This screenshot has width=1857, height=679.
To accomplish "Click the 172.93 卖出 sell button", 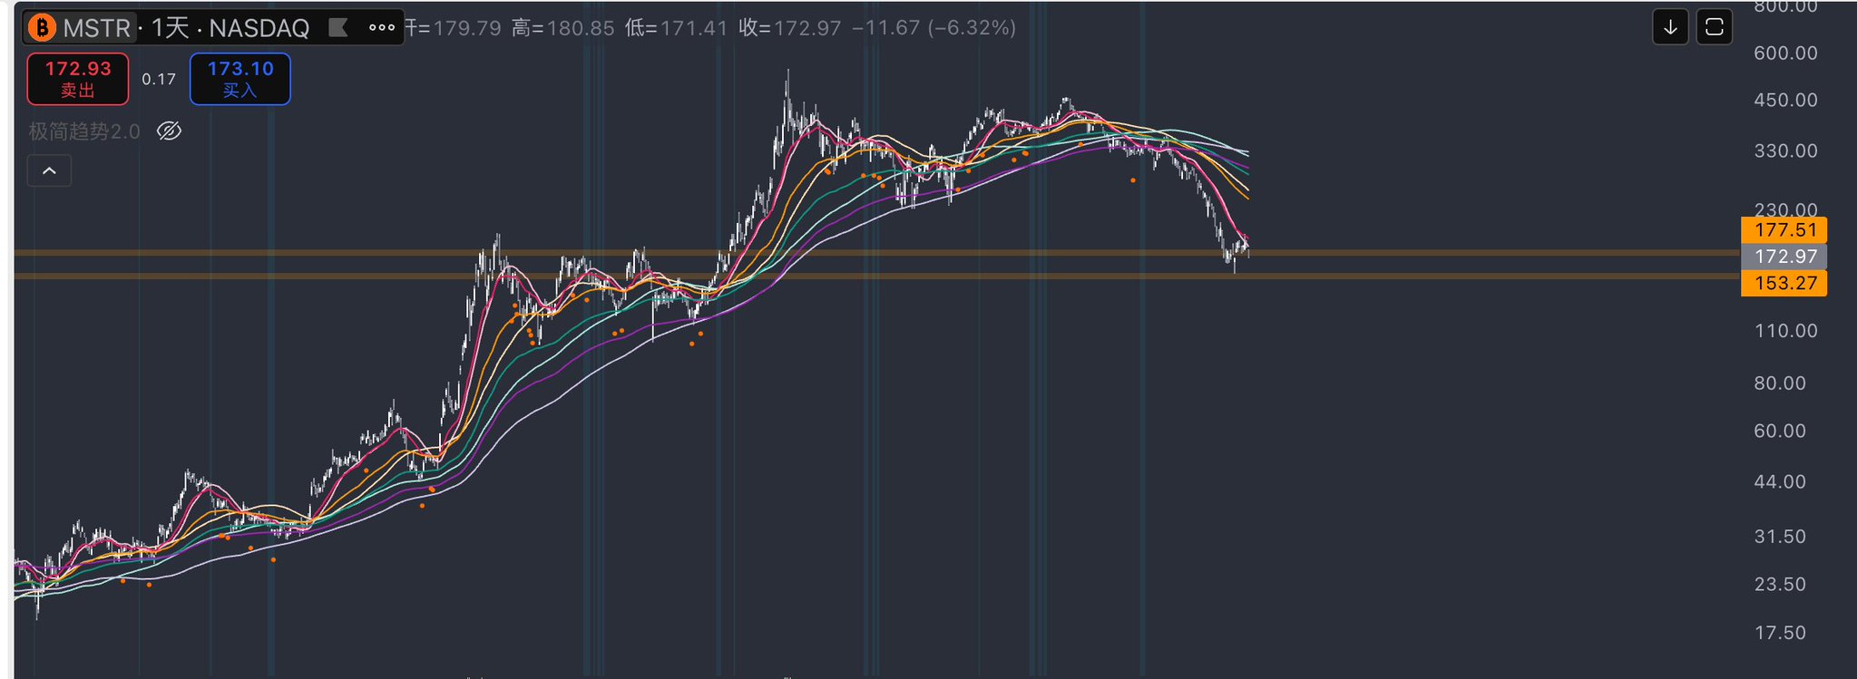I will [78, 79].
